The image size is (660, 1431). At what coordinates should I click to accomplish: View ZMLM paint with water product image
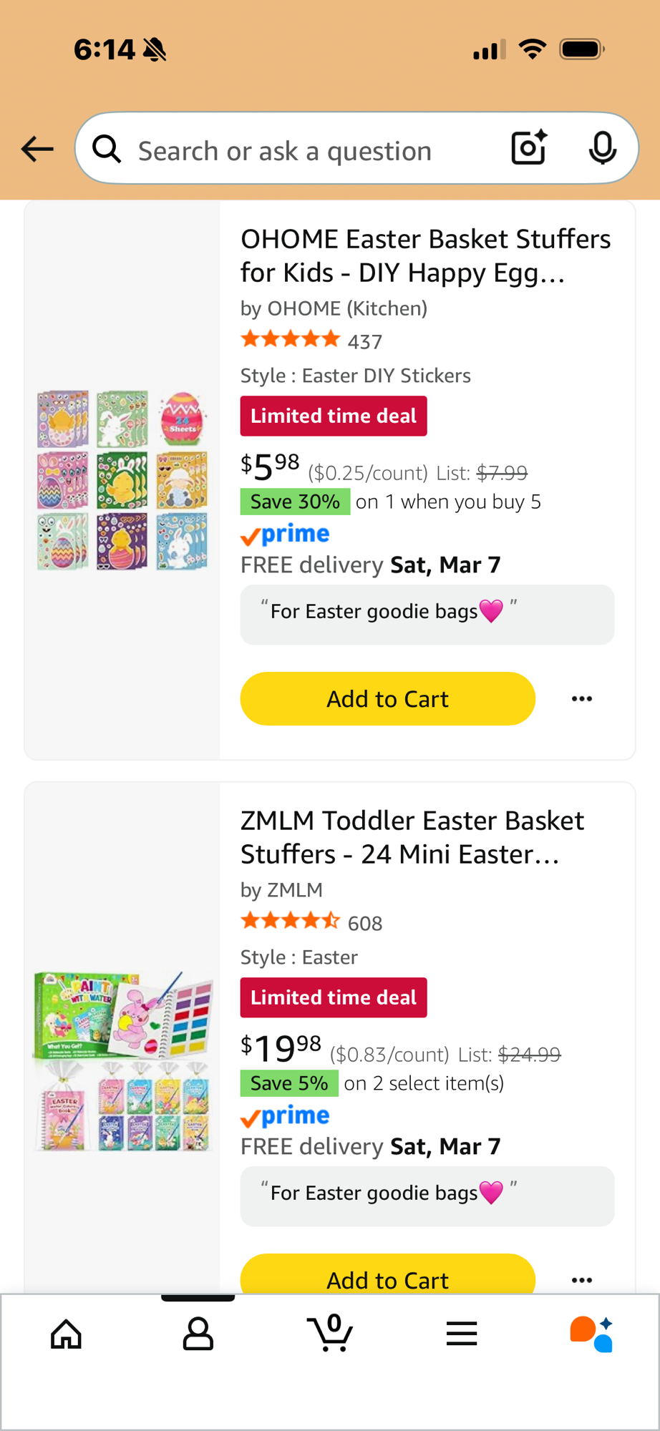[x=122, y=1062]
